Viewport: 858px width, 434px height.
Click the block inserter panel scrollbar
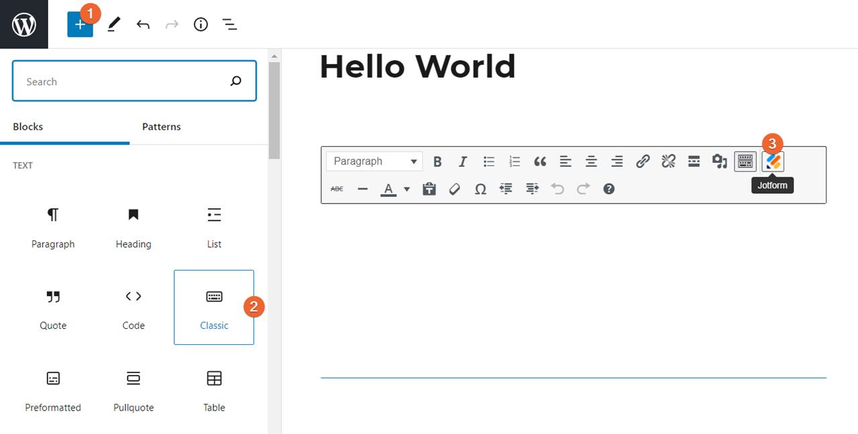274,111
